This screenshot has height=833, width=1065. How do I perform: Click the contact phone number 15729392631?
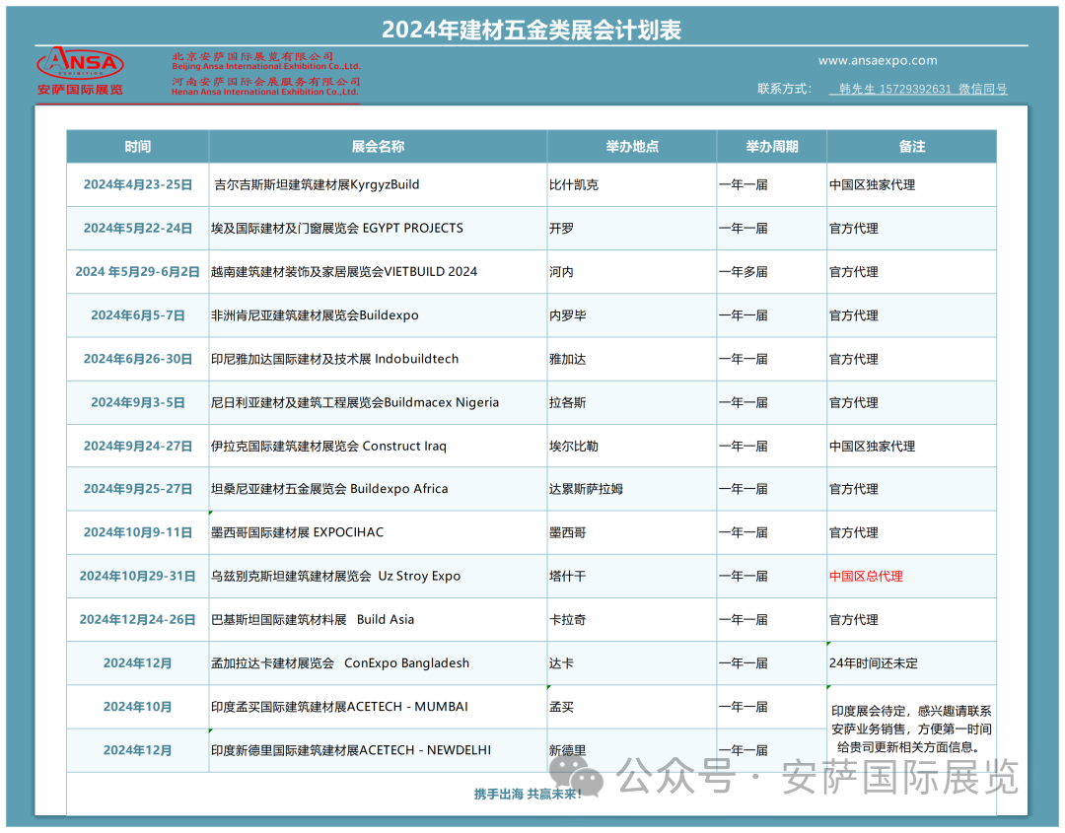pos(915,89)
